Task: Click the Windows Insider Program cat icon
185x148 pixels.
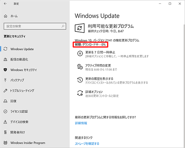Action: pos(5,143)
